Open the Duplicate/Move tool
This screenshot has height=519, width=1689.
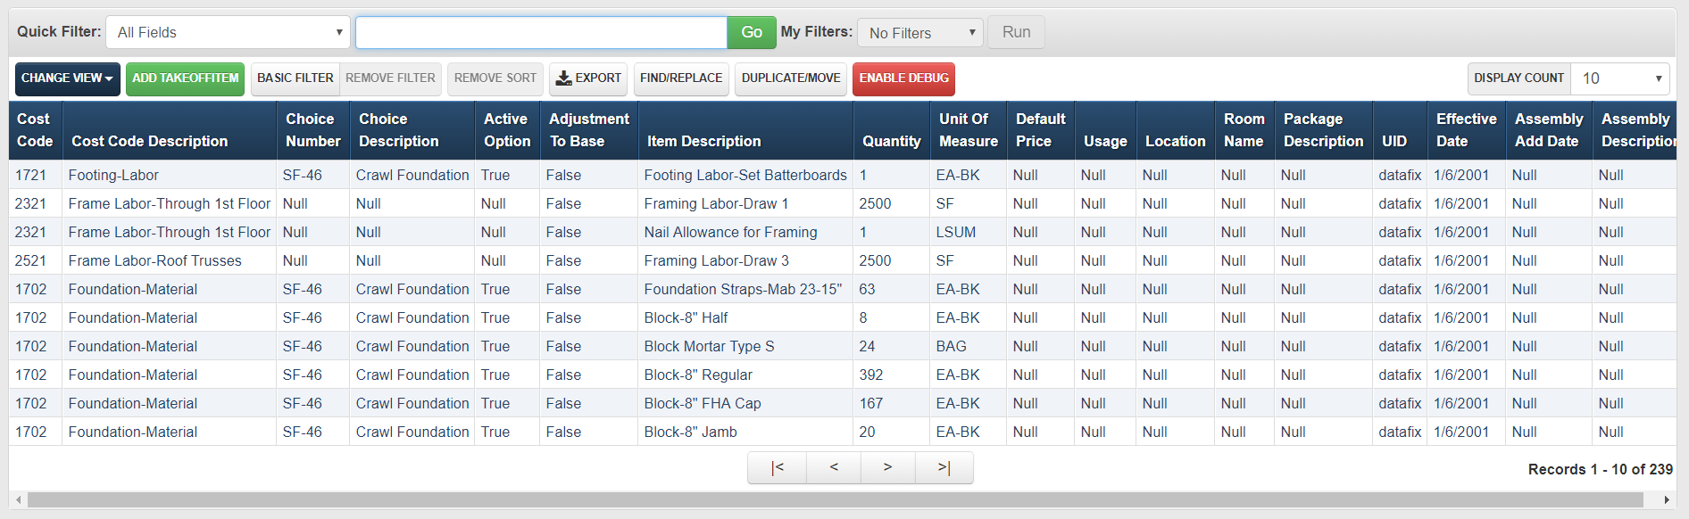pos(791,78)
